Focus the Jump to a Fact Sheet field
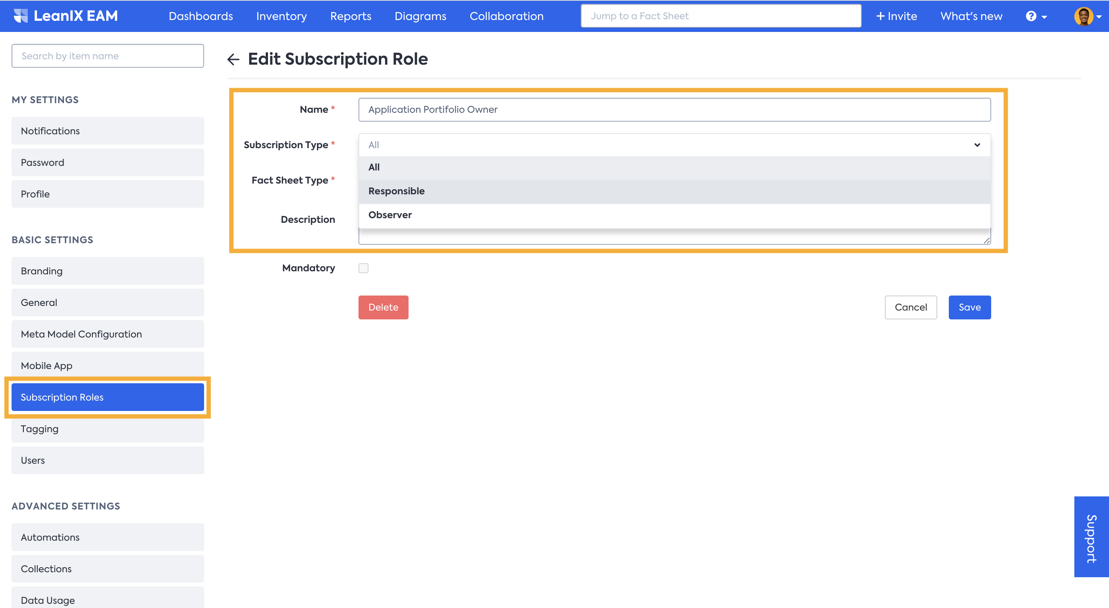This screenshot has width=1109, height=608. click(x=720, y=16)
